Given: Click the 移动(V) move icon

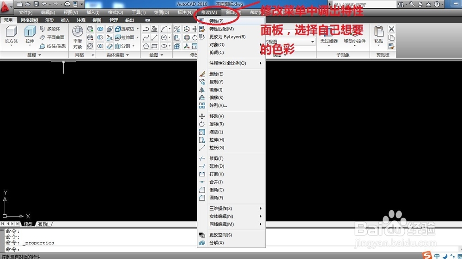Looking at the screenshot, I should pyautogui.click(x=202, y=116).
